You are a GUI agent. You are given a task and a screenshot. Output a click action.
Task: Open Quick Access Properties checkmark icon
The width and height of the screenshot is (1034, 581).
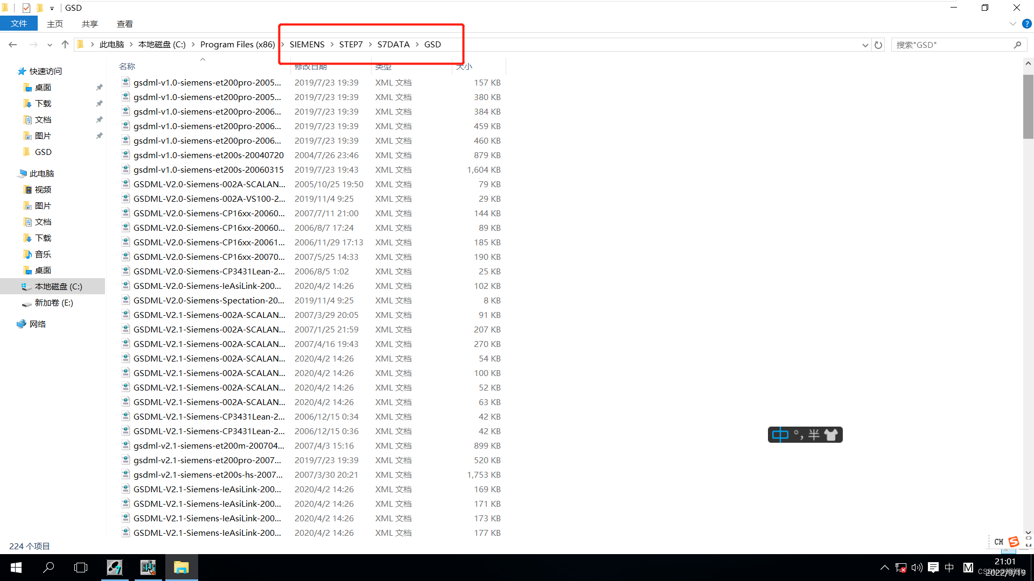click(26, 8)
